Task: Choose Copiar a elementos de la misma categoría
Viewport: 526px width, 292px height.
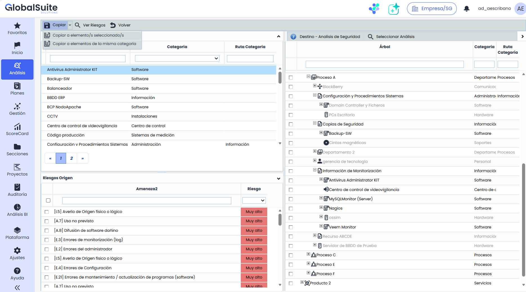Action: click(x=94, y=44)
